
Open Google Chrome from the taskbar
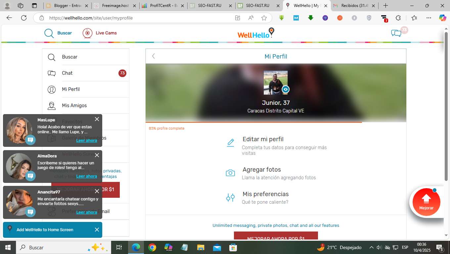coord(152,247)
